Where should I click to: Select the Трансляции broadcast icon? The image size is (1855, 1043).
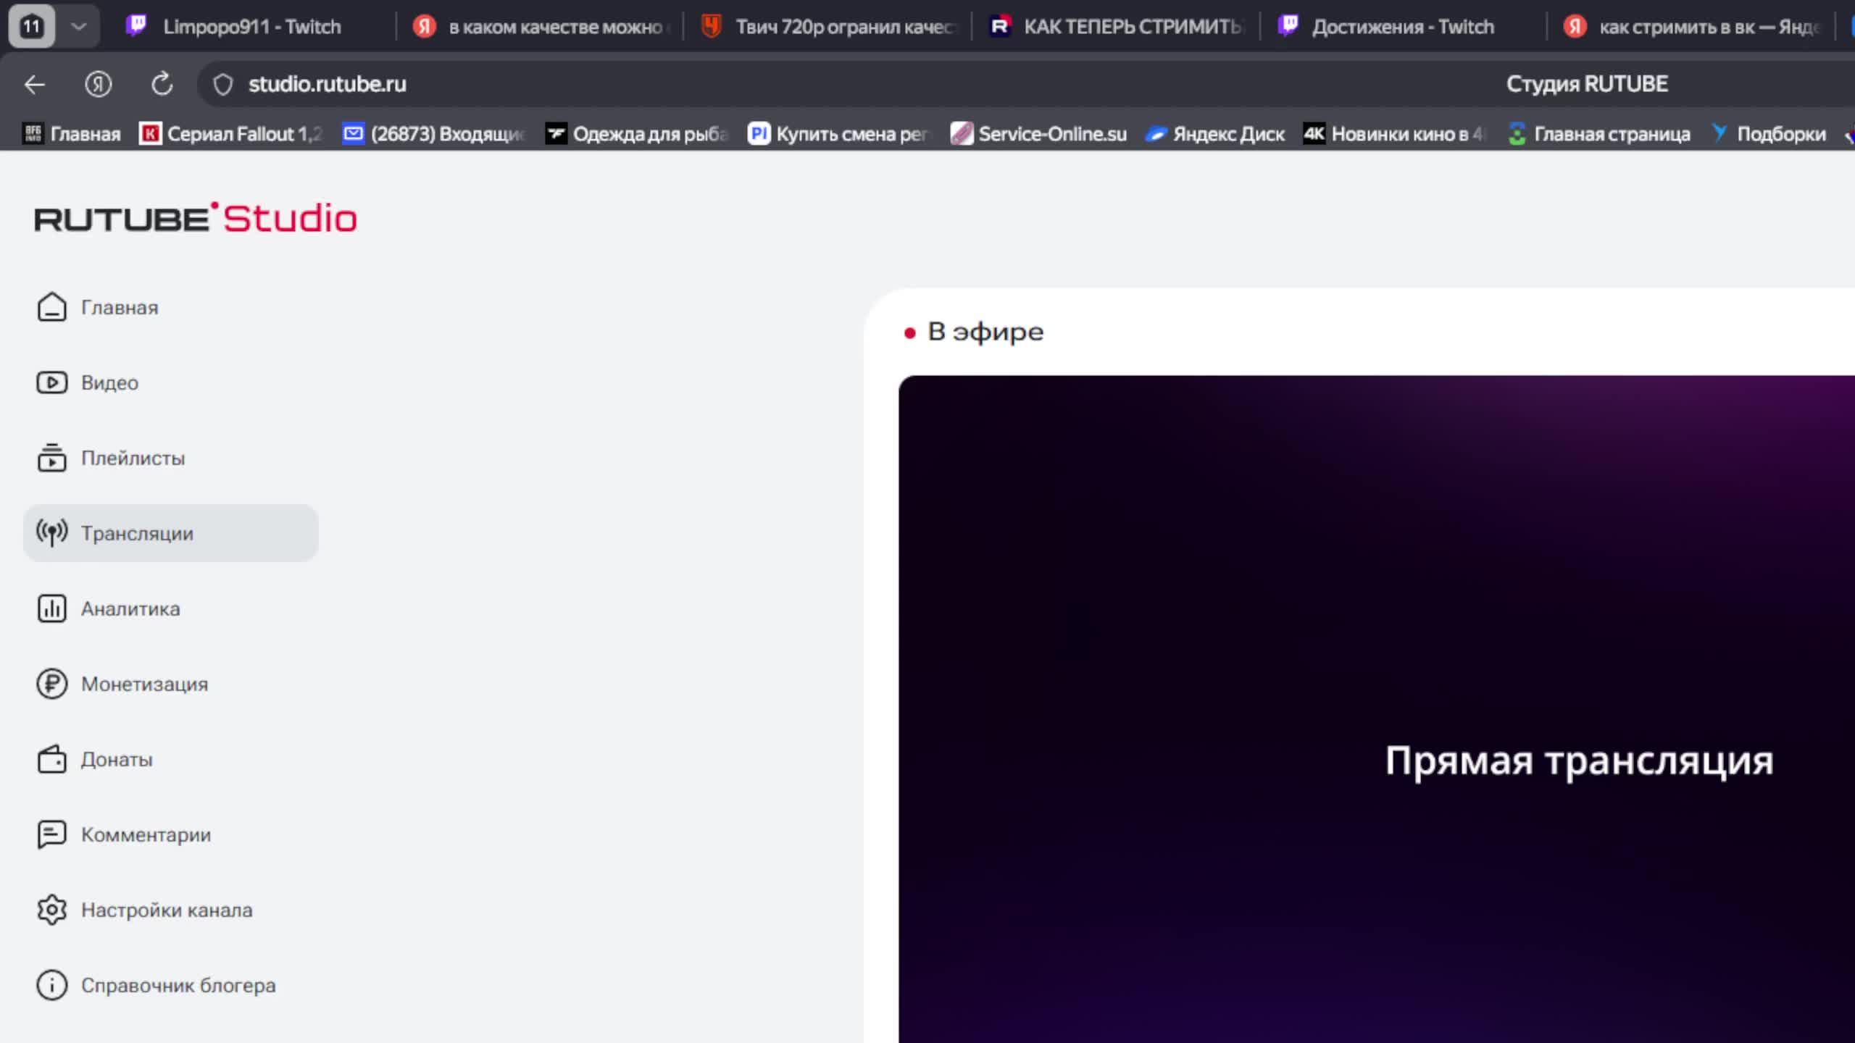pos(51,533)
